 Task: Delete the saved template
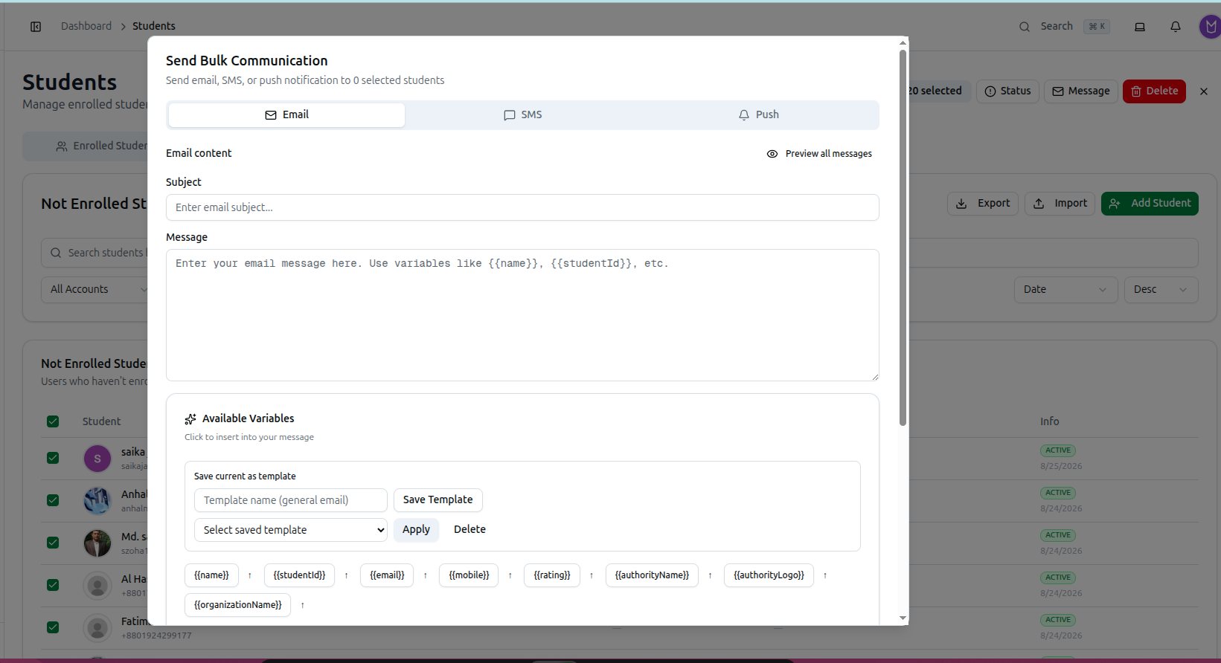[470, 530]
